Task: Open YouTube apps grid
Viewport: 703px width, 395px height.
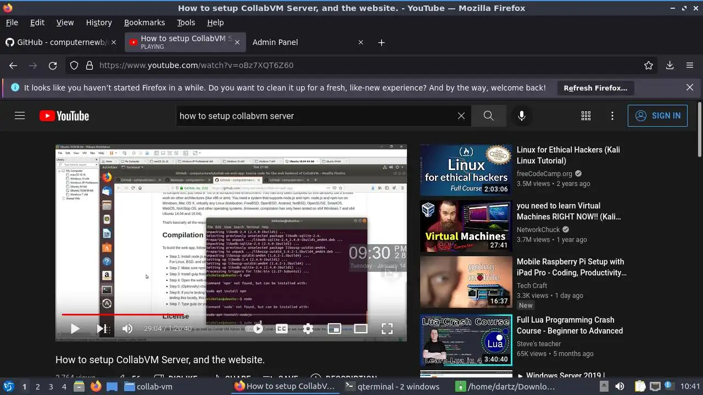Action: click(x=586, y=116)
